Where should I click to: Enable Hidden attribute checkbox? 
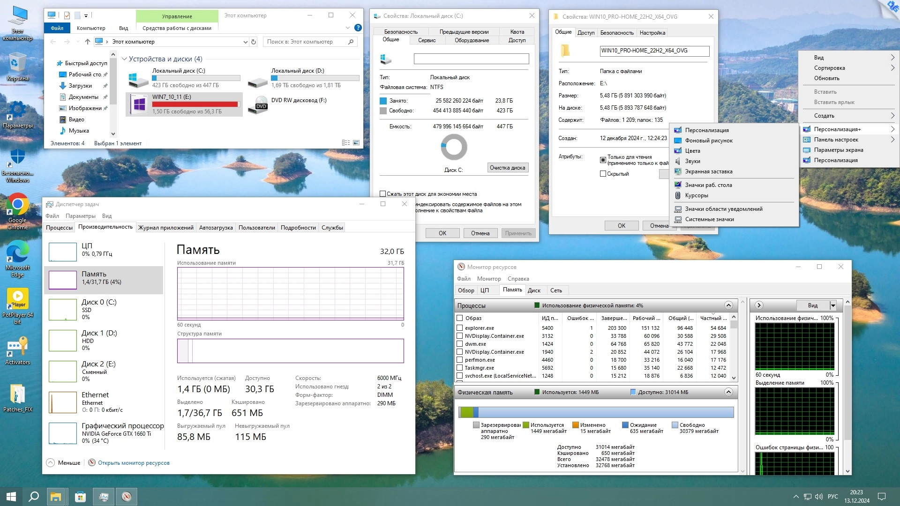603,174
